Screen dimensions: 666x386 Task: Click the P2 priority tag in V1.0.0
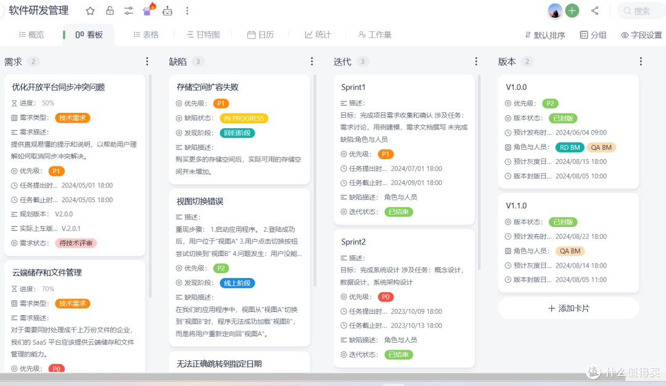(550, 103)
